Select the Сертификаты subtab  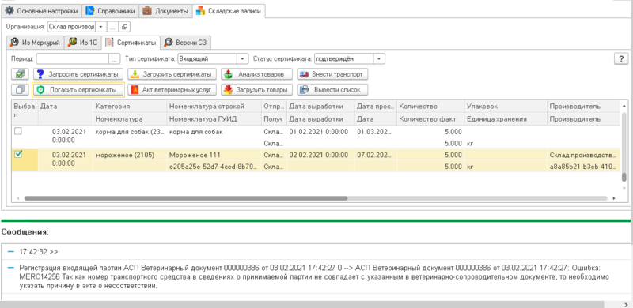point(131,43)
